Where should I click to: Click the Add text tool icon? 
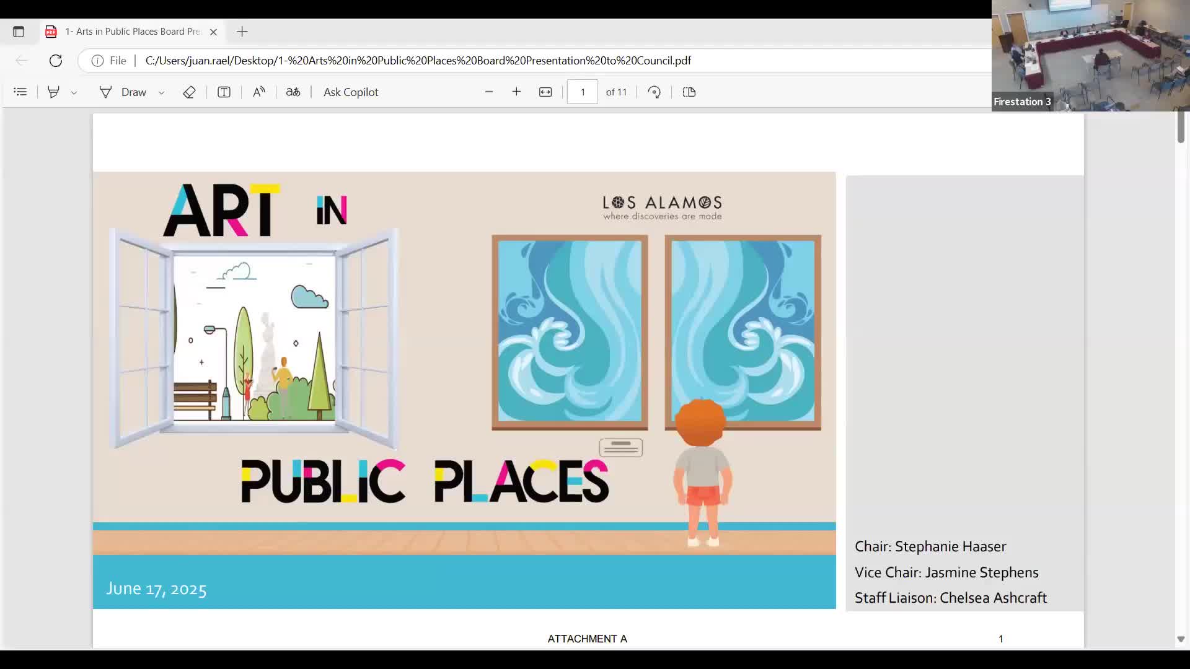[x=224, y=92]
